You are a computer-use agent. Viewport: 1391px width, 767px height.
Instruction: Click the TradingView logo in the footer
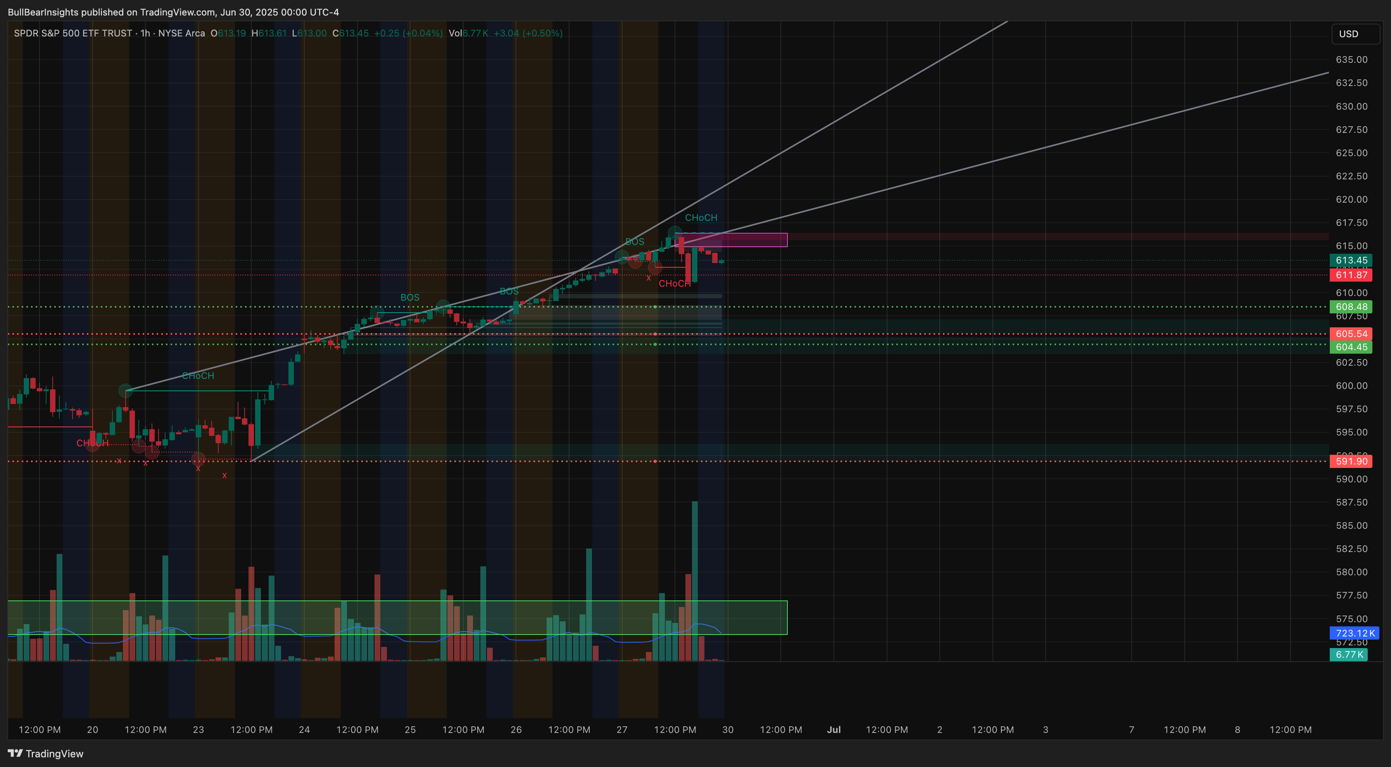click(x=46, y=753)
